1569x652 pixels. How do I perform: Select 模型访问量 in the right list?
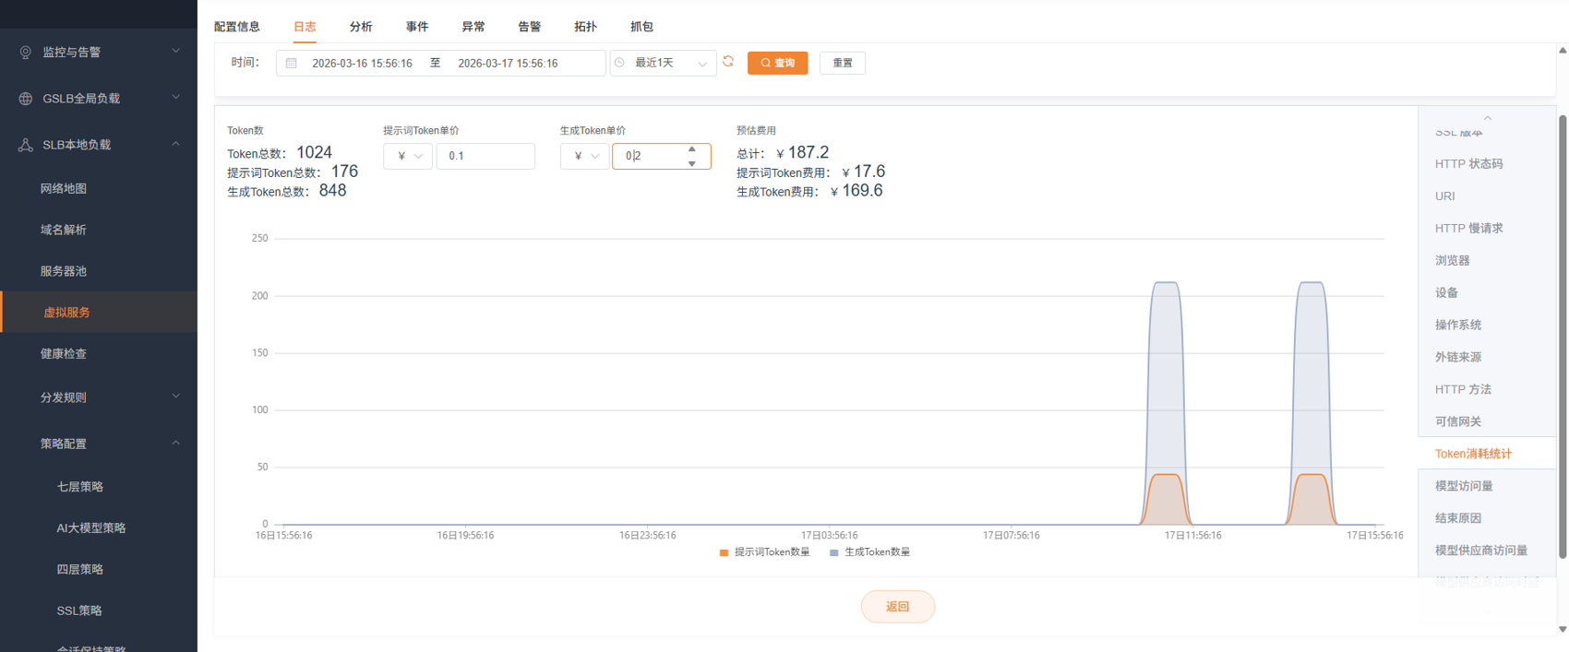pyautogui.click(x=1464, y=486)
